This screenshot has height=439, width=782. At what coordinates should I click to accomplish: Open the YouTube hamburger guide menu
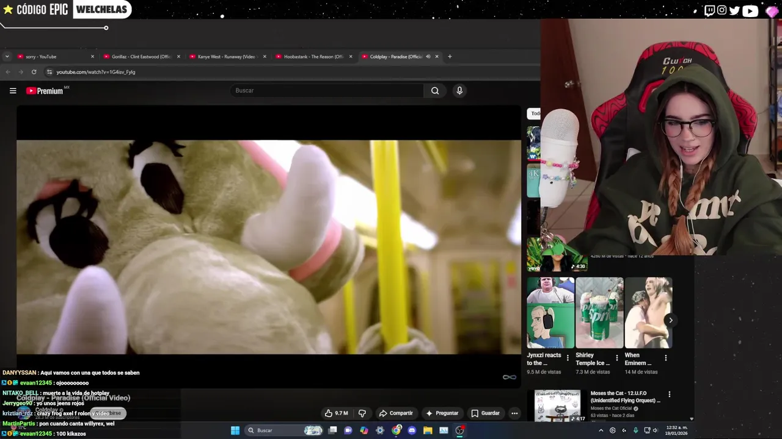pyautogui.click(x=13, y=91)
